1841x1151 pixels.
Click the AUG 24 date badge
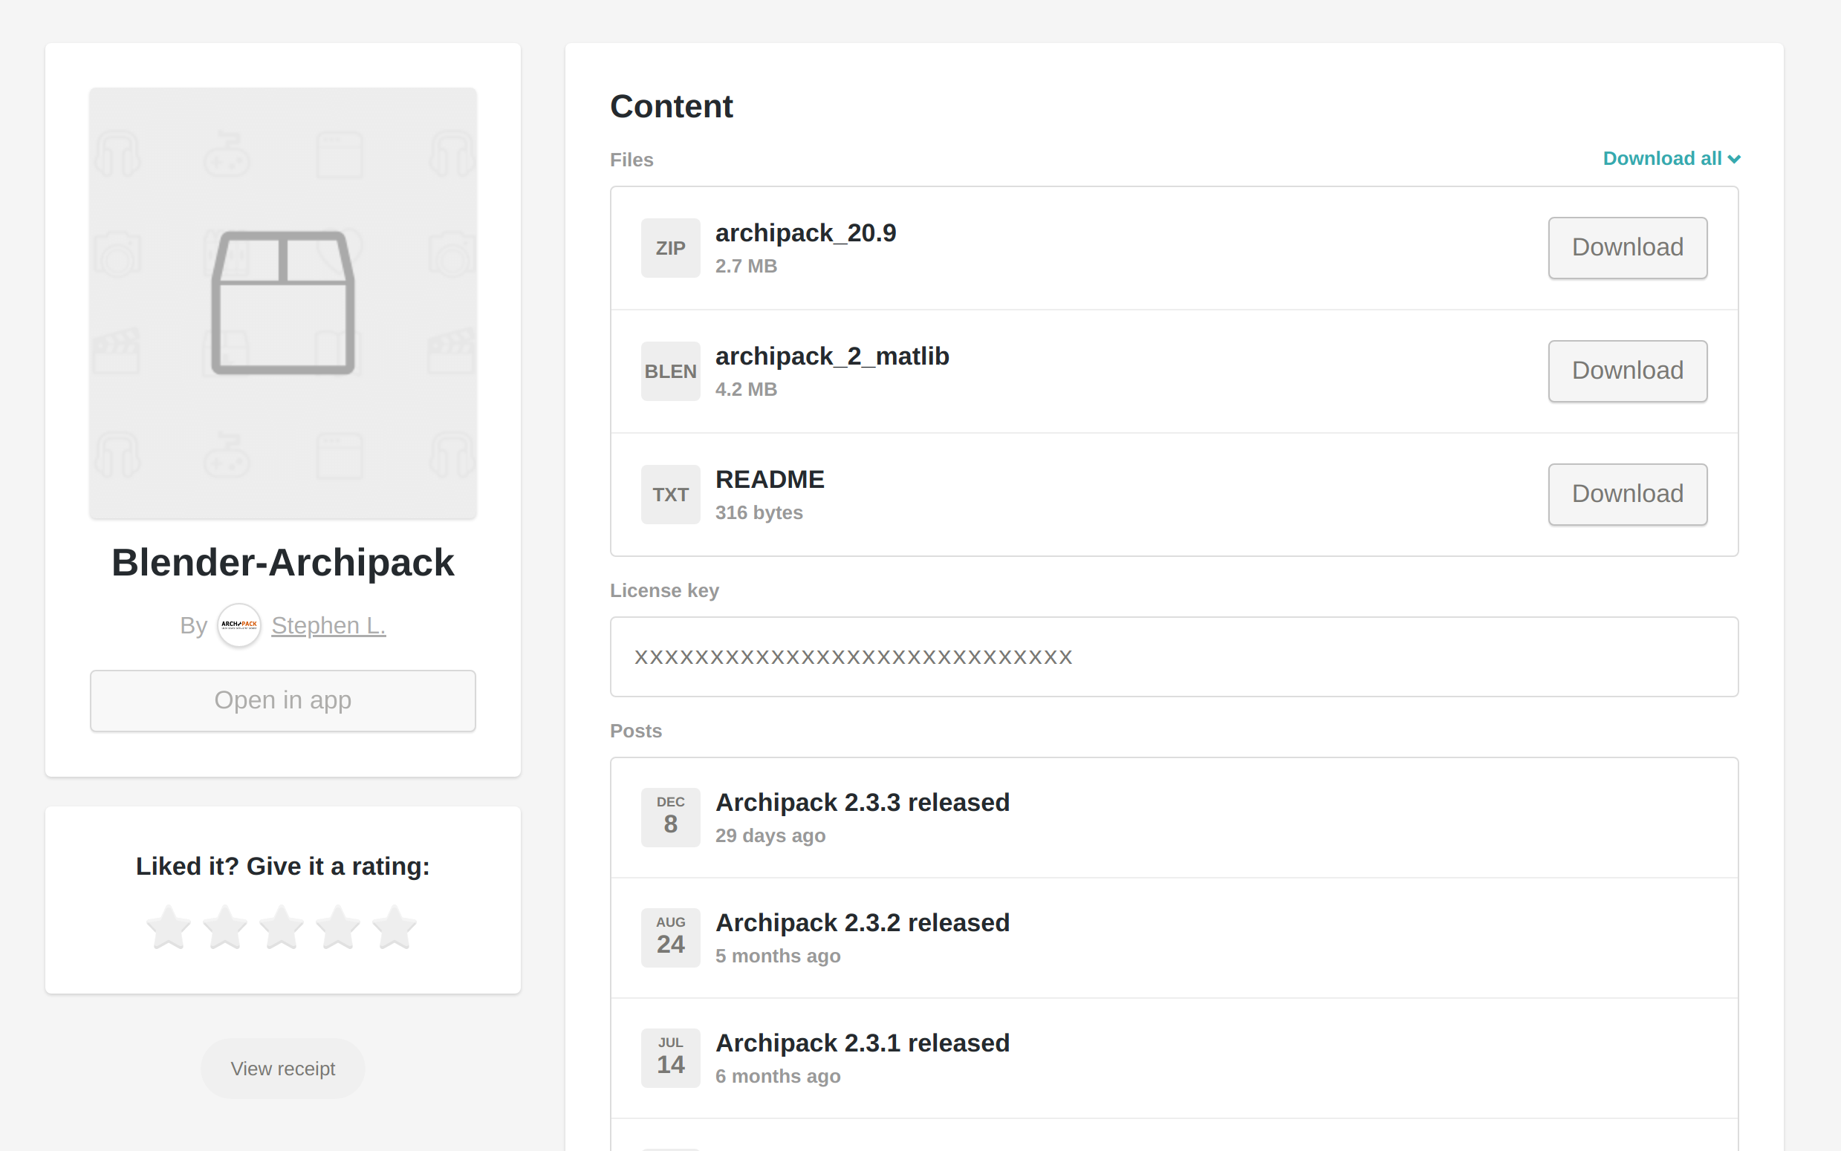670,937
